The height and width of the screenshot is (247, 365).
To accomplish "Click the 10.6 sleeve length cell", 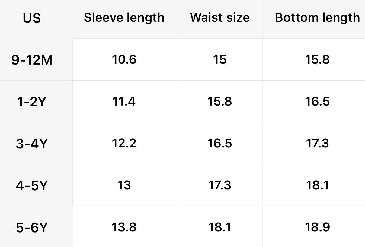I will click(124, 59).
